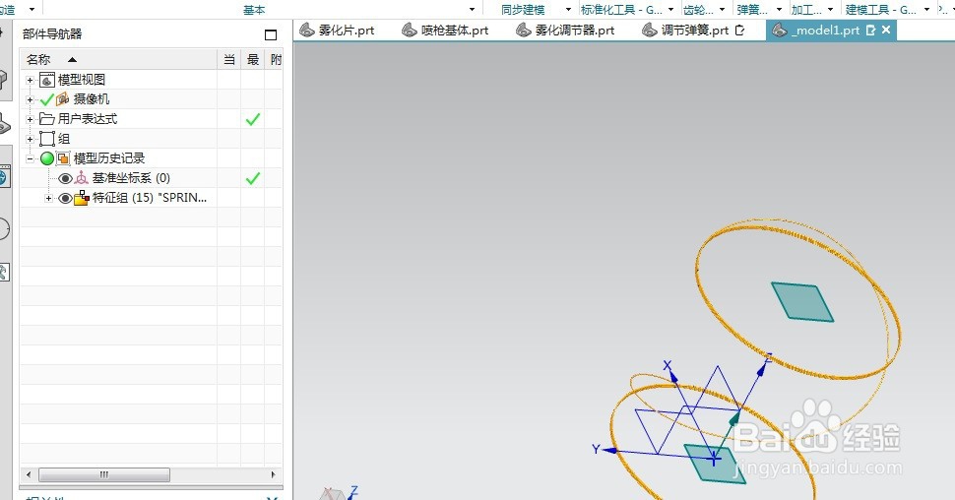Click the datum CSYS icon

tap(81, 178)
